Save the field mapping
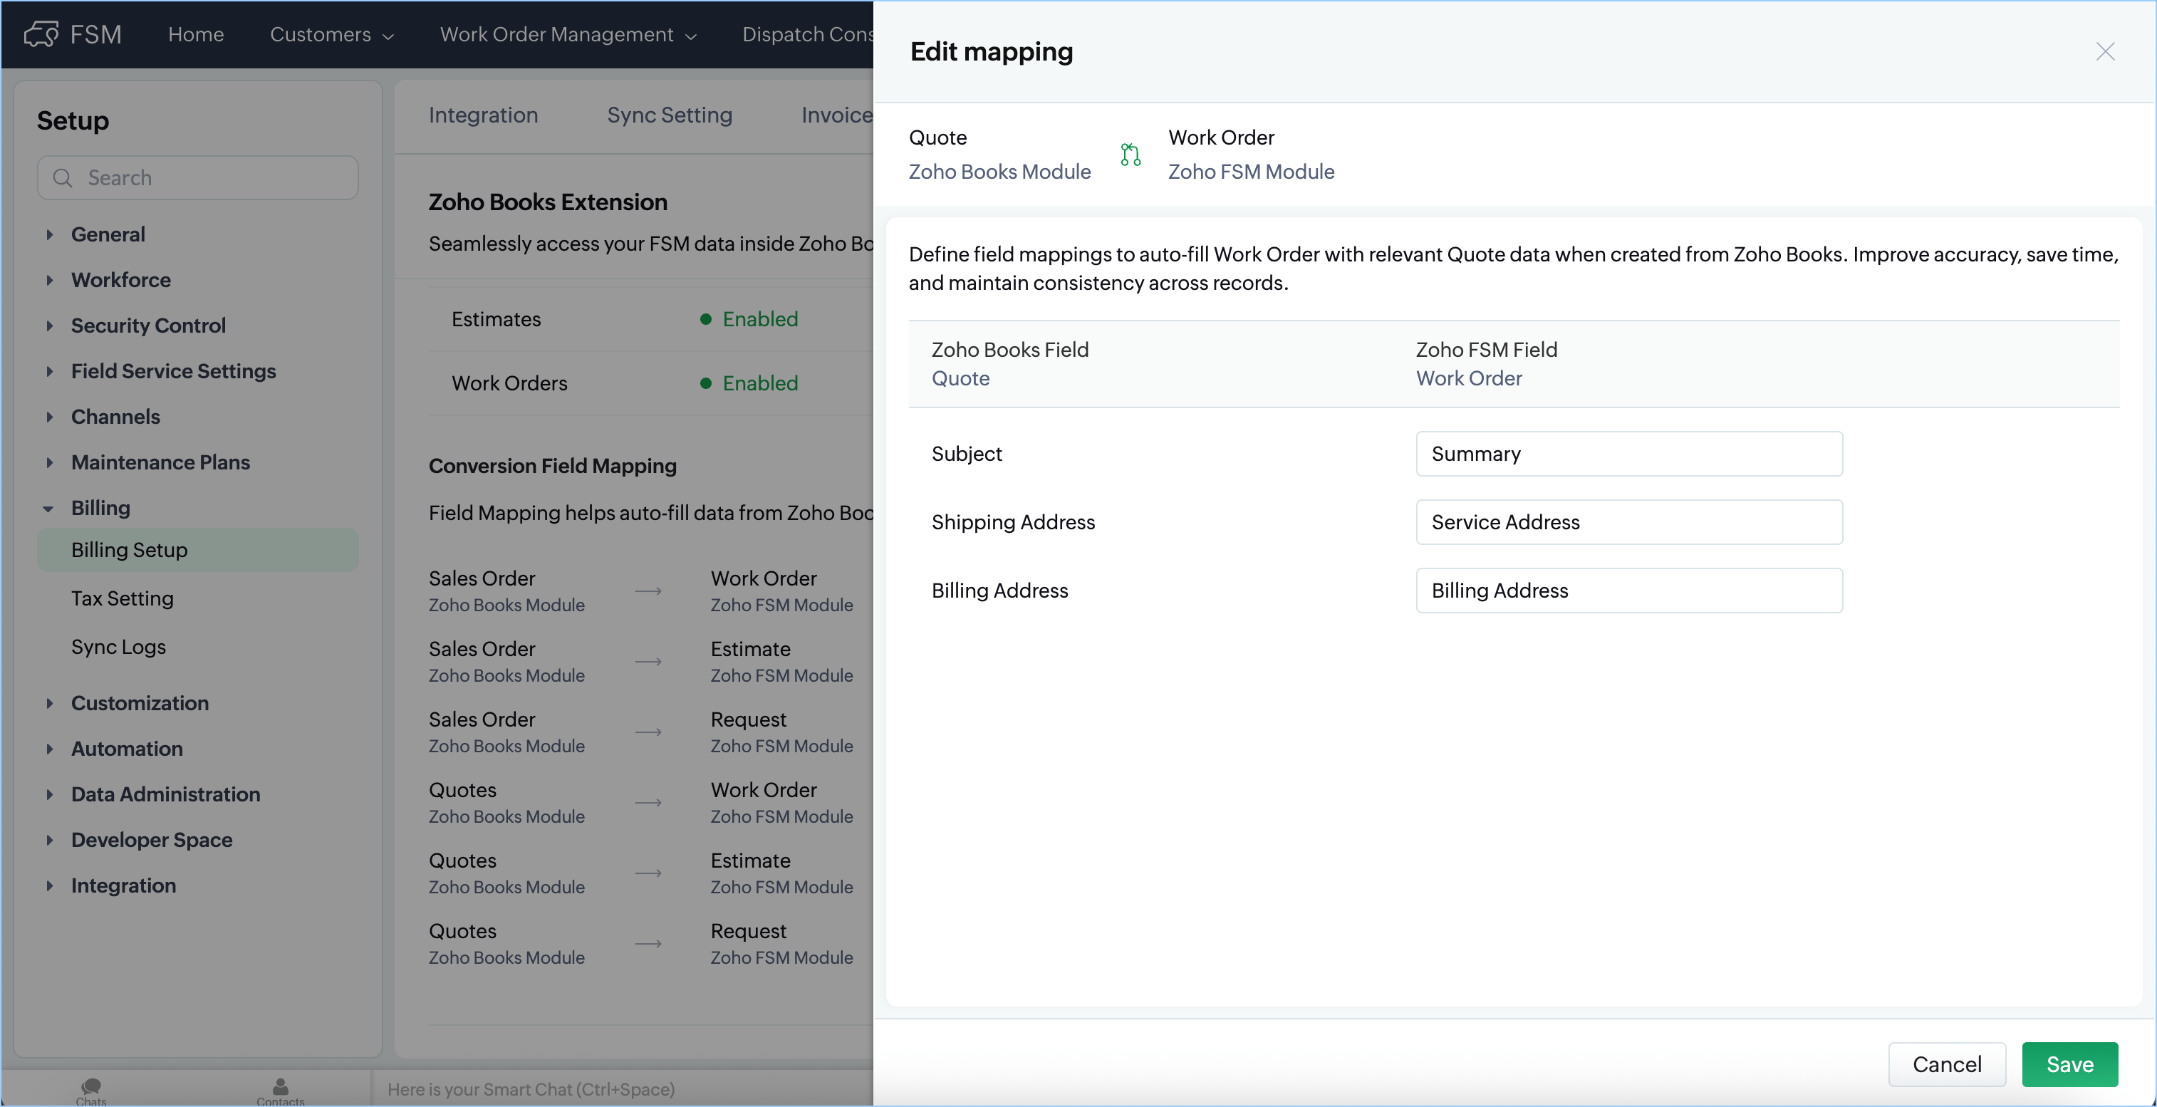The image size is (2157, 1107). click(x=2069, y=1064)
